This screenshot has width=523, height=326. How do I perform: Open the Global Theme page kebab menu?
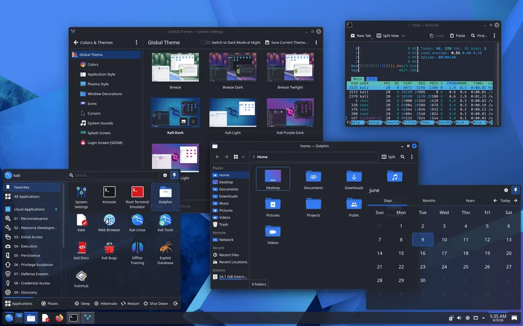pos(316,42)
